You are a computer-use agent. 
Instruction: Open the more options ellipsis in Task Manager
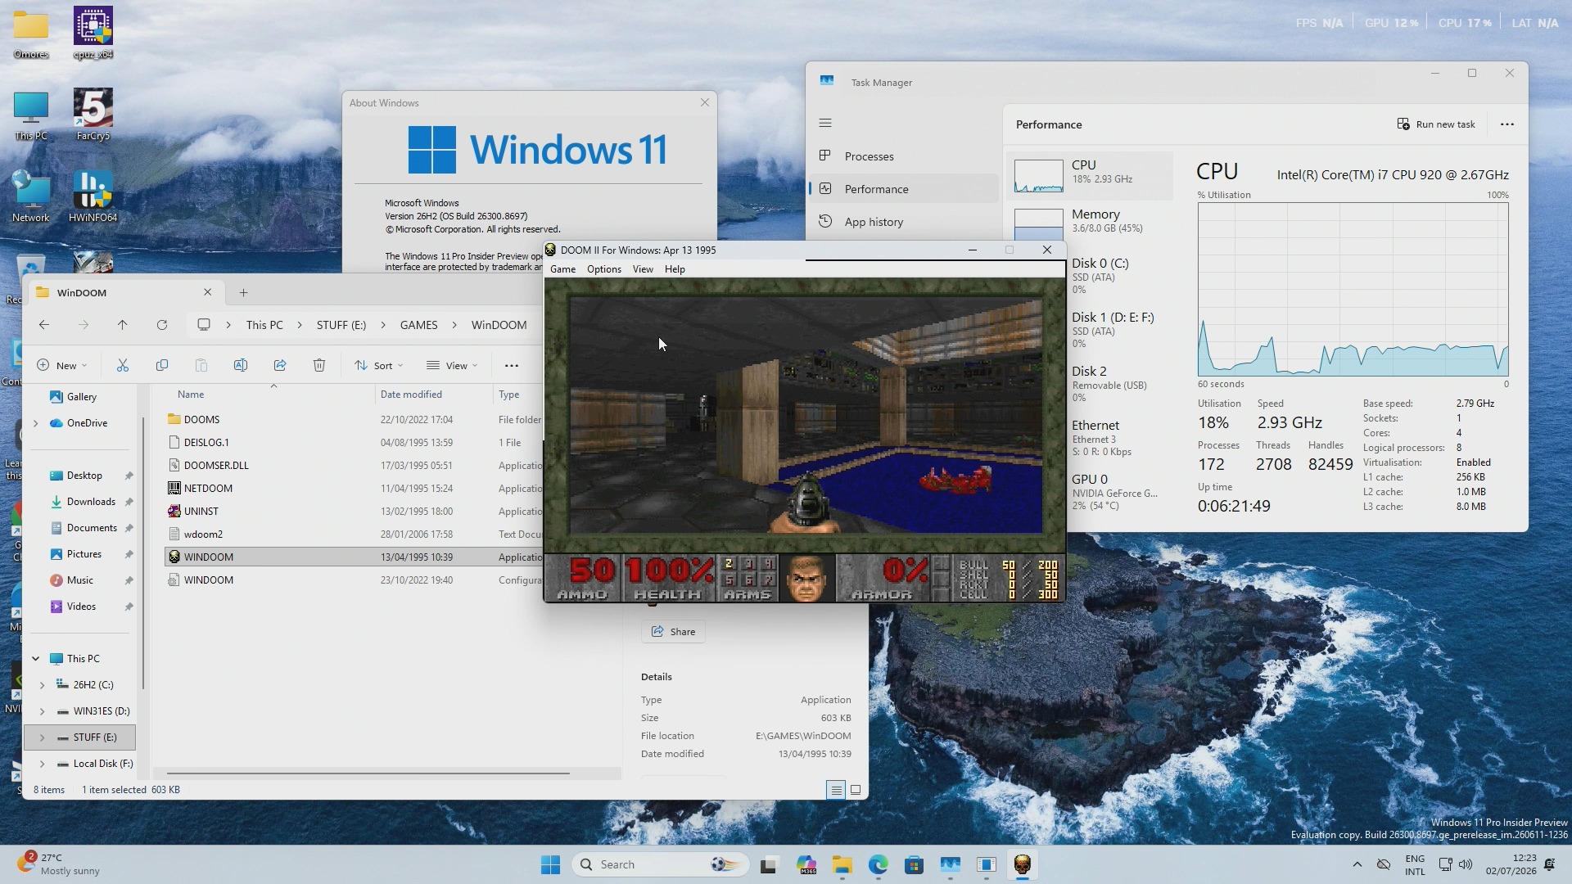pyautogui.click(x=1507, y=124)
